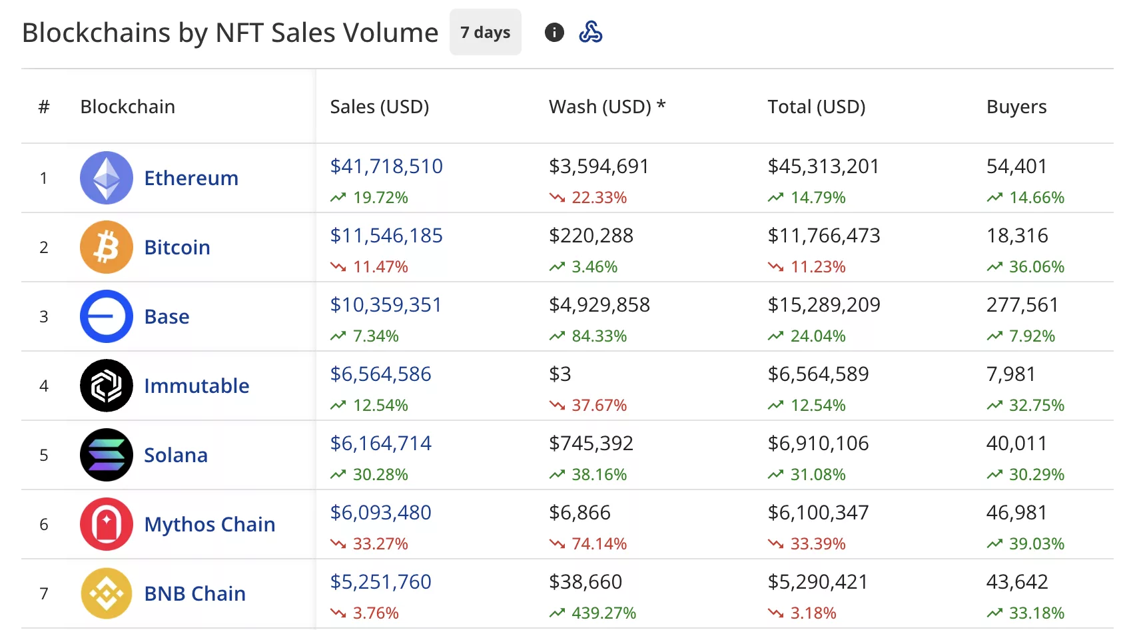
Task: Click BNB Chain's $5,251,760 sales link
Action: coord(380,581)
